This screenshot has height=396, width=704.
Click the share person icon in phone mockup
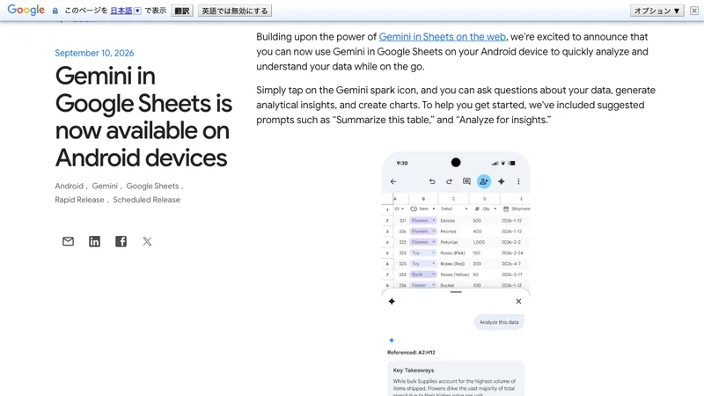pos(483,181)
